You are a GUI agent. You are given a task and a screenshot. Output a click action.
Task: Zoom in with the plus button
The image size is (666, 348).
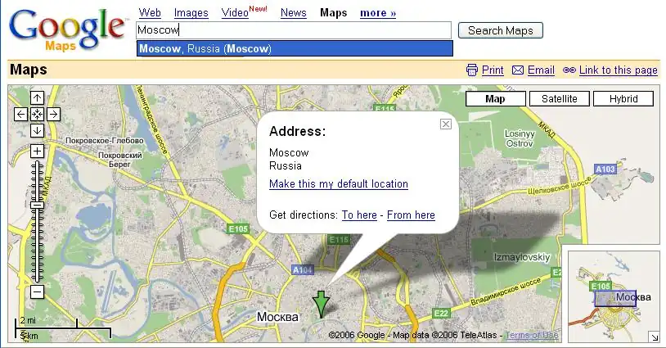click(37, 151)
